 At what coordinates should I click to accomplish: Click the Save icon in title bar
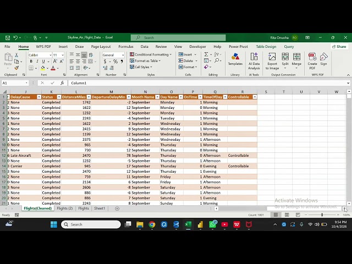(7, 38)
